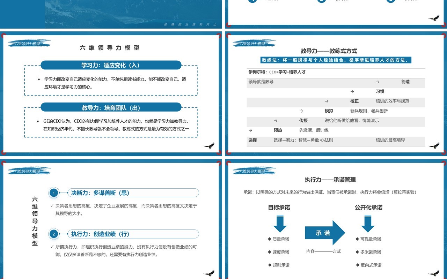This screenshot has height=279, width=447.
Task: Select the 执行力：创造业绩（行） heading bar
Action: click(x=133, y=234)
